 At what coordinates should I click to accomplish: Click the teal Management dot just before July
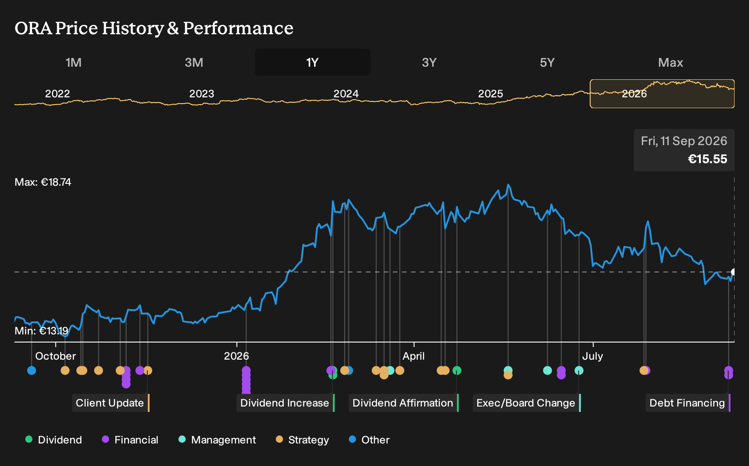tap(579, 370)
